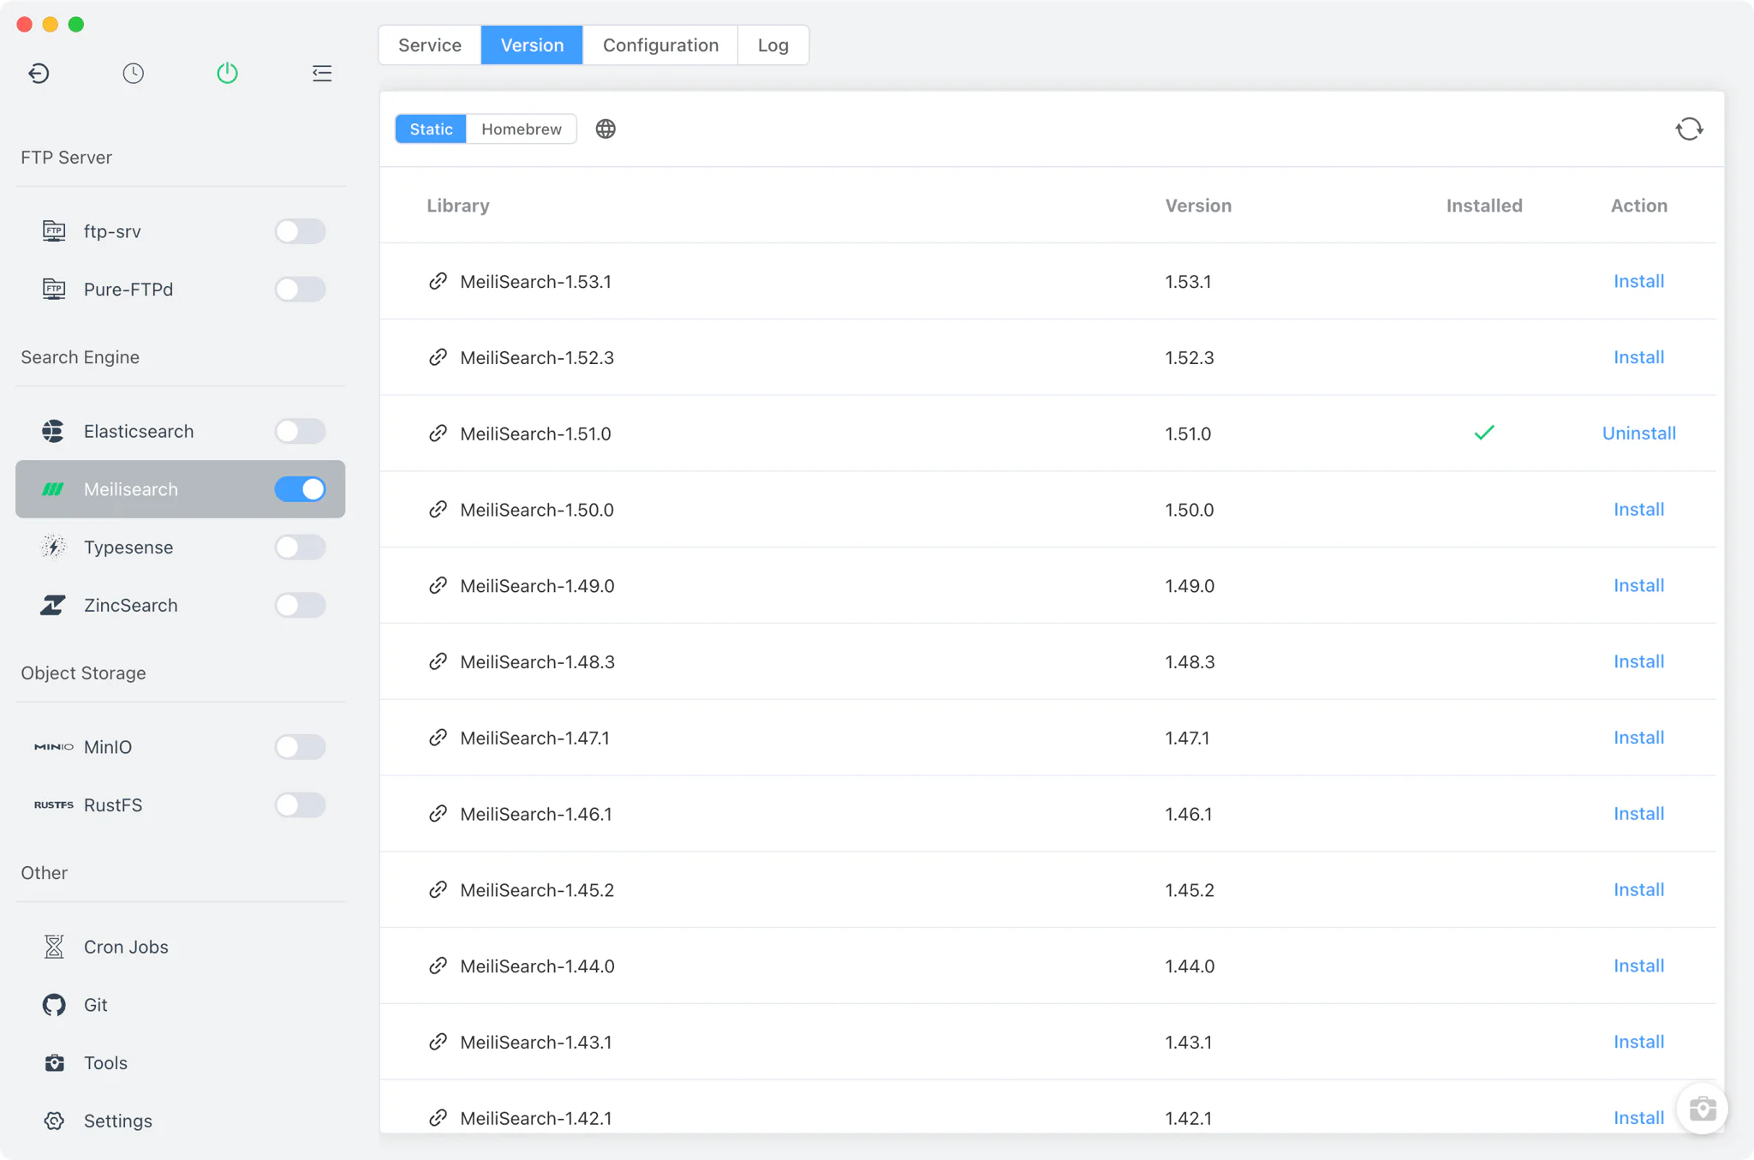Viewport: 1754px width, 1160px height.
Task: Install MeiliSearch version 1.52.3
Action: coord(1638,357)
